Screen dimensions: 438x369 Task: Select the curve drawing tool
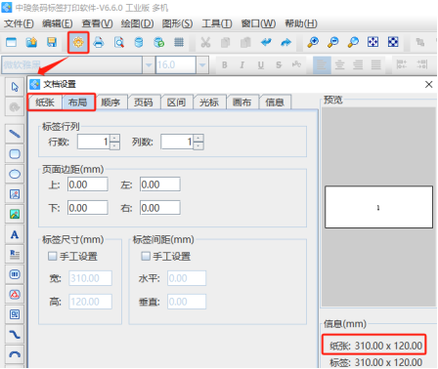tap(15, 334)
